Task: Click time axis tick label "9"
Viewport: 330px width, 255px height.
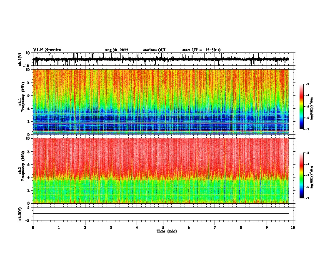Action: [x=267, y=227]
